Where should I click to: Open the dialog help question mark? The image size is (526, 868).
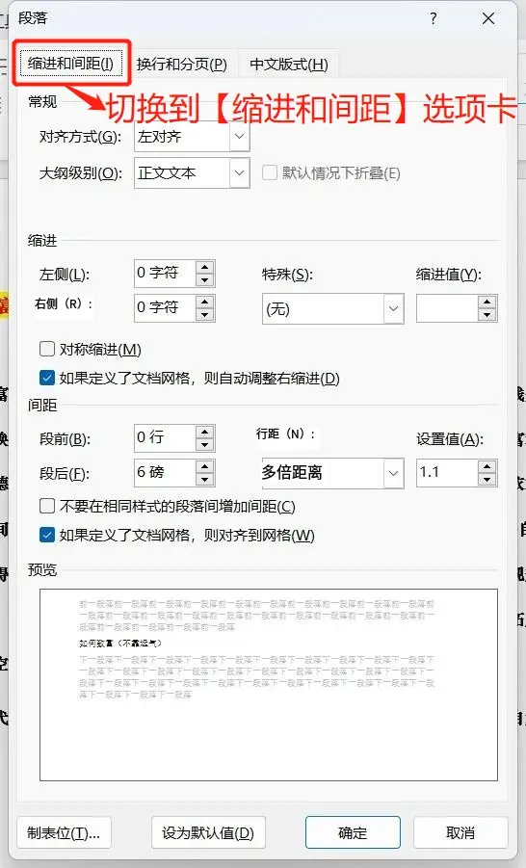click(433, 18)
